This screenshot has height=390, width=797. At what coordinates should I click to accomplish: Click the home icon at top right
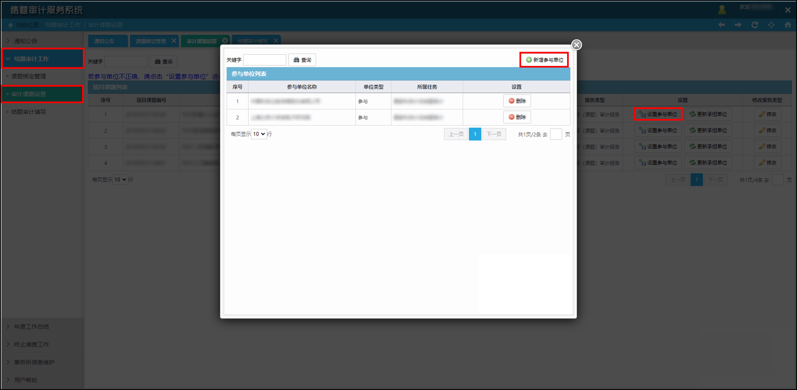coord(787,25)
